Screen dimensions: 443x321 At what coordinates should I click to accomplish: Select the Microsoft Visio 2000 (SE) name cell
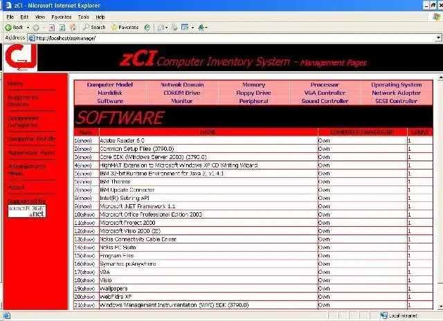[x=208, y=231]
